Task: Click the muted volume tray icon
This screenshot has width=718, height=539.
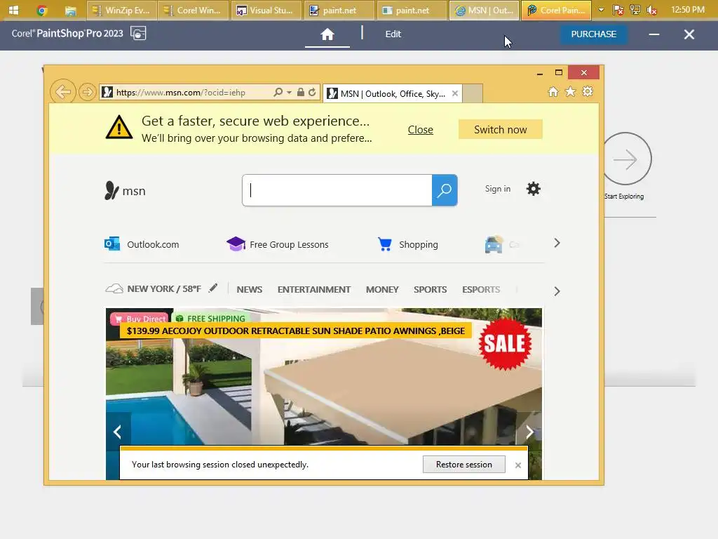Action: 652,10
